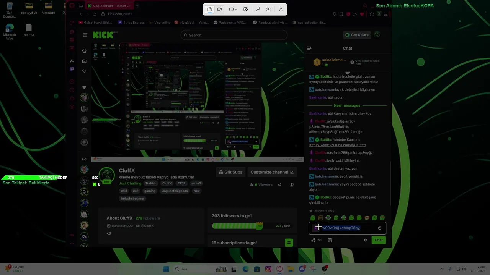Focus the Kick search box
The height and width of the screenshot is (275, 490).
coord(234,35)
